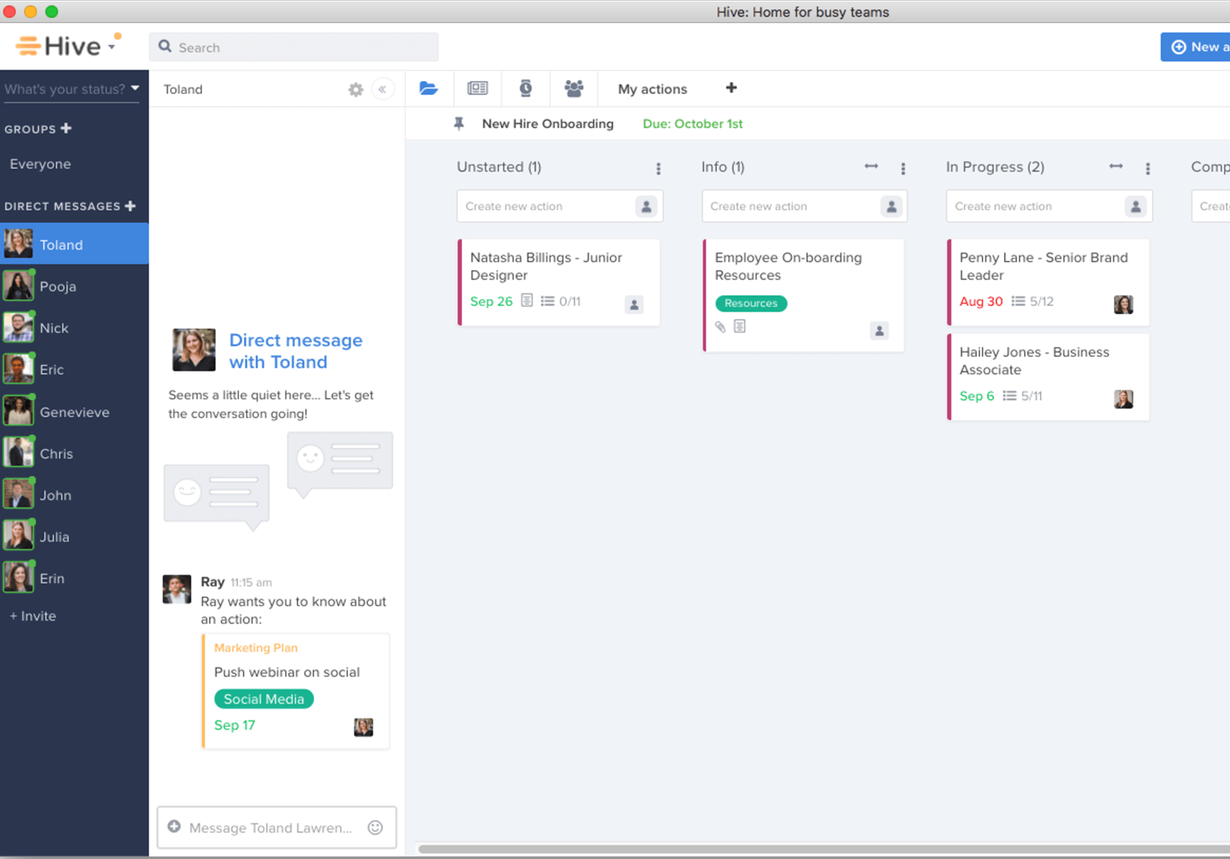
Task: Click In Progress column move arrows icon
Action: pos(1115,166)
